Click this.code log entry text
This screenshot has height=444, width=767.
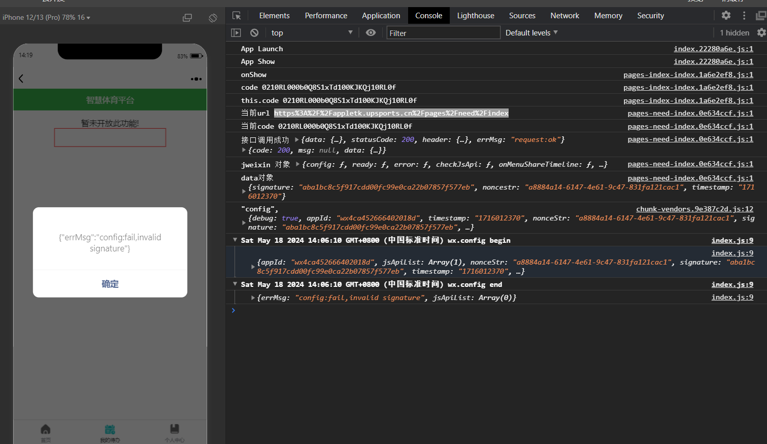click(329, 100)
